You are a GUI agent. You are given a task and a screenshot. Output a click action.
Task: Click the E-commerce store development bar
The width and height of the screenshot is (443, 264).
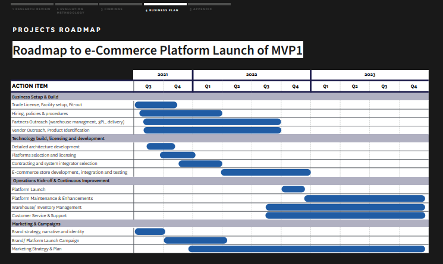click(266, 173)
